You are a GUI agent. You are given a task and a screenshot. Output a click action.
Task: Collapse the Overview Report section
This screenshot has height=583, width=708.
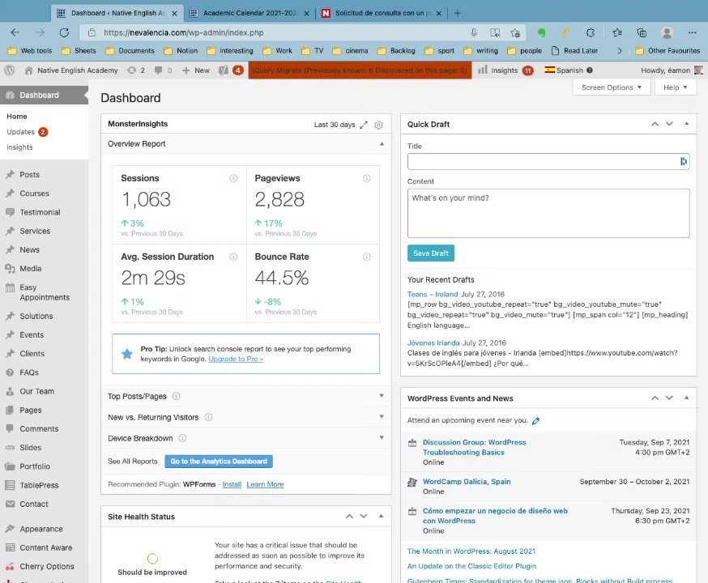coord(382,144)
